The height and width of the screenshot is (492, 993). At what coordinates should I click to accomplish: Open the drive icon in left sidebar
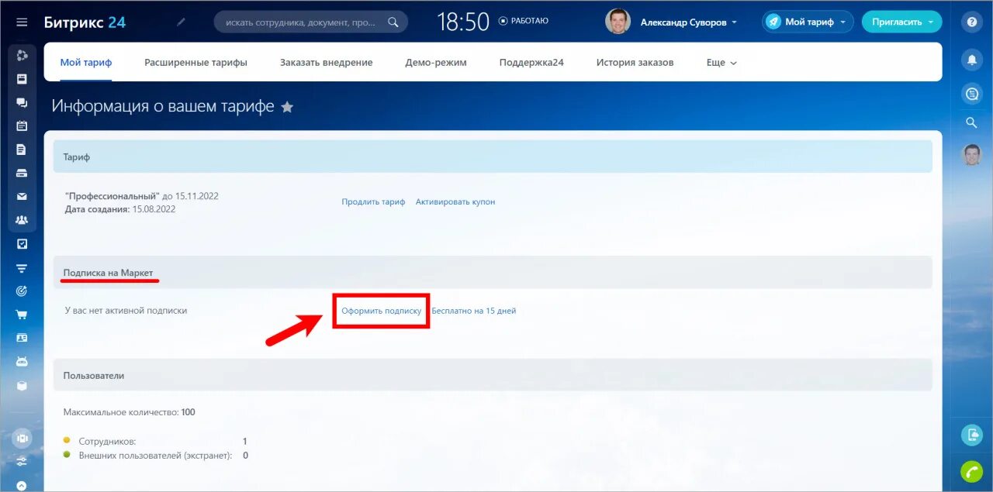click(22, 173)
